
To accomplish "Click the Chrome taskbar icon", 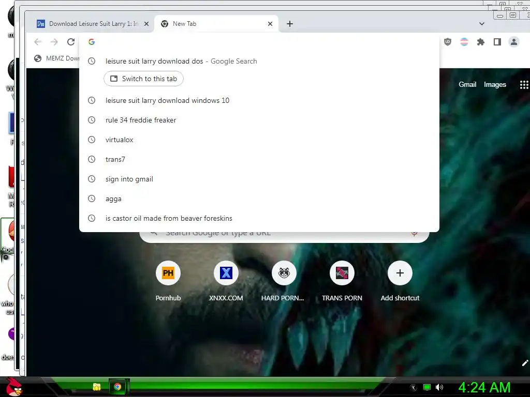I will 117,387.
